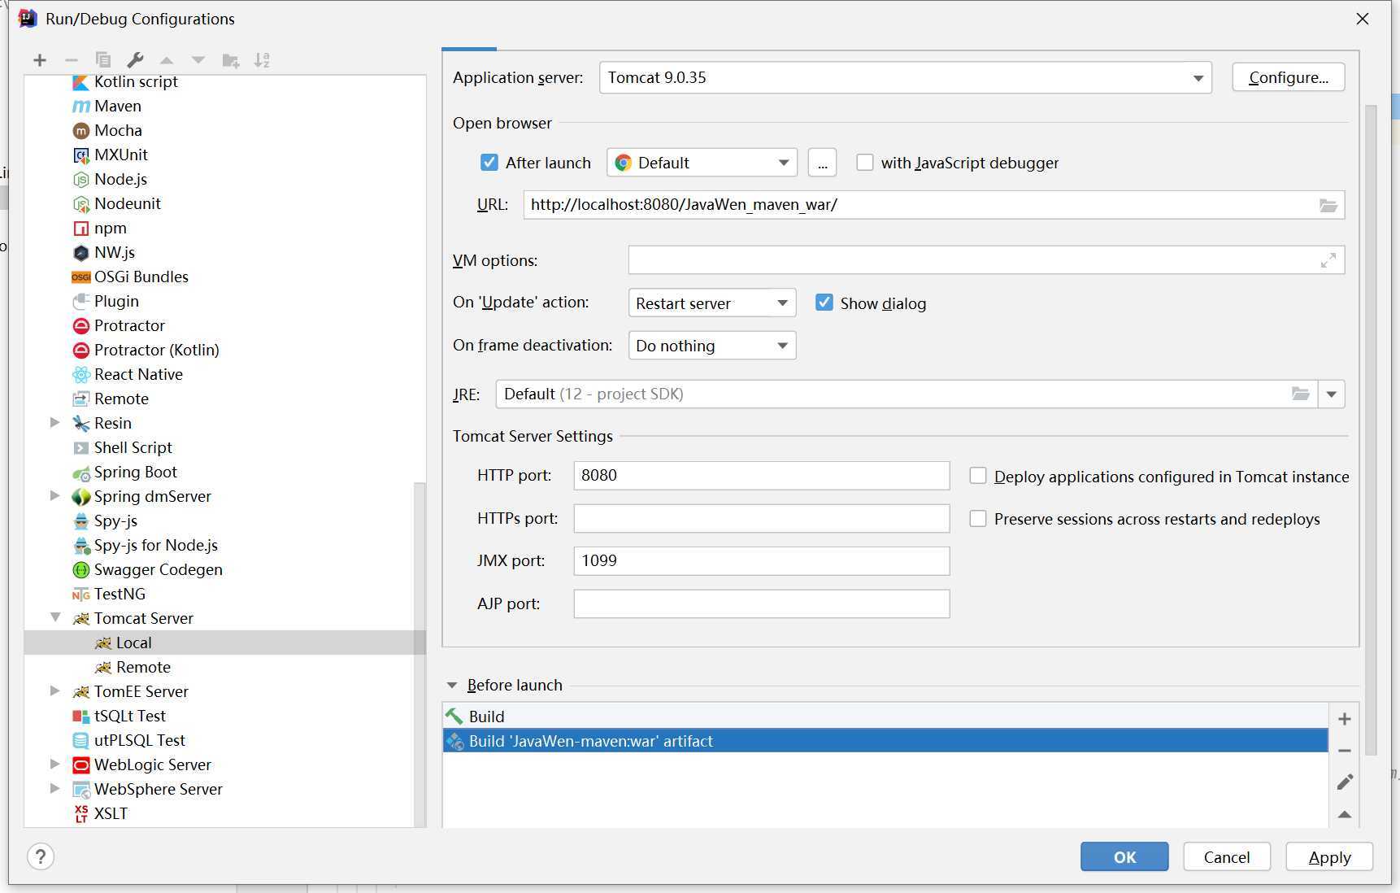Click the Configure... button

(1289, 78)
